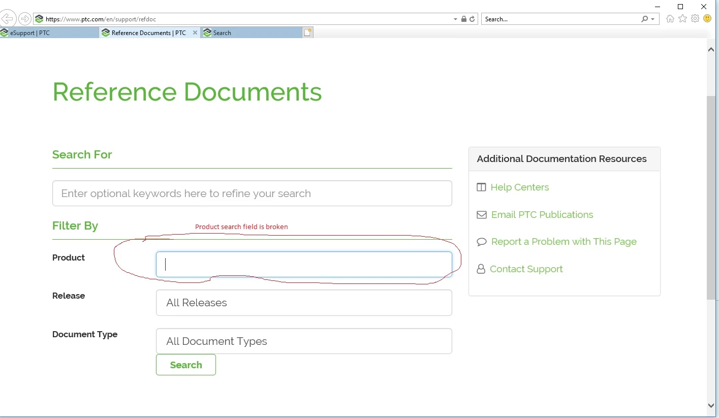Open a new browser tab

[x=308, y=33]
